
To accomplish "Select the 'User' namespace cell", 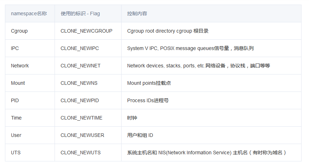I will click(30, 135).
